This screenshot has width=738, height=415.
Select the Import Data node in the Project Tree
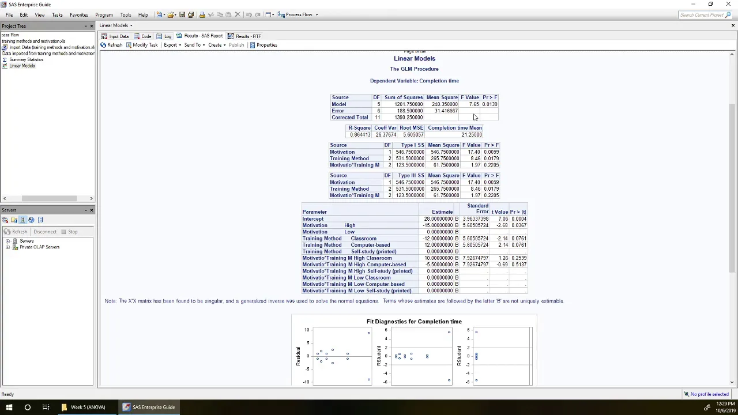48,47
